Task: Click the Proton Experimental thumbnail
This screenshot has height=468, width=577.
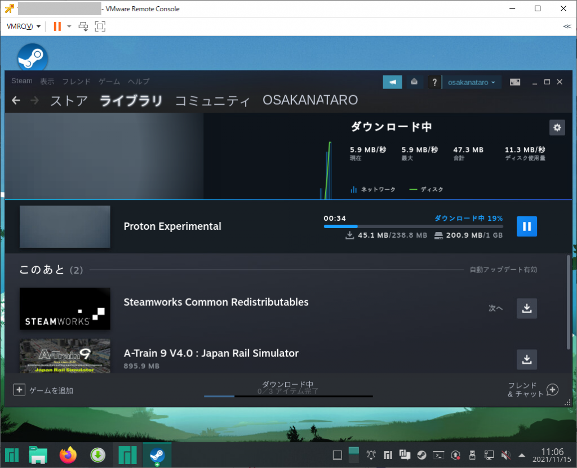Action: point(65,226)
